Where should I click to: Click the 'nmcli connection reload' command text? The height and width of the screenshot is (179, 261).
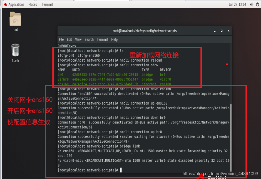pos(141,60)
